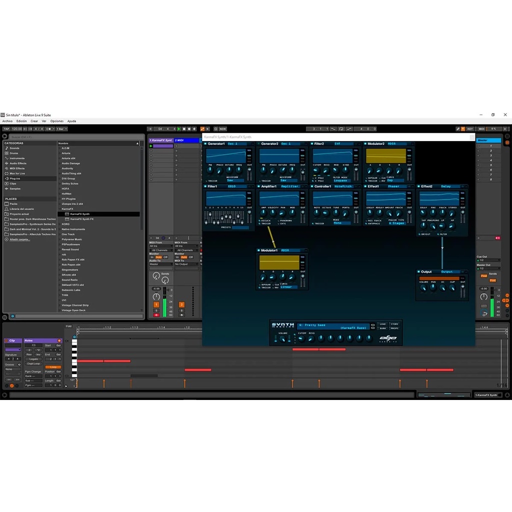The width and height of the screenshot is (512, 512).
Task: Click the MIDI arrangement overdub plus button
Action: tap(194, 129)
